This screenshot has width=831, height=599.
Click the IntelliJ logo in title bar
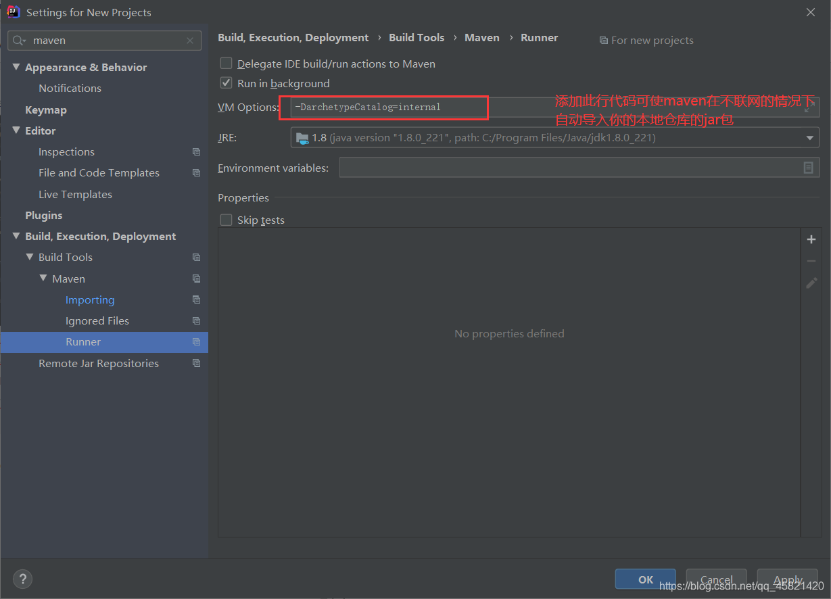(13, 12)
